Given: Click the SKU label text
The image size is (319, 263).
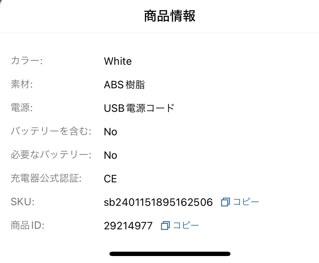Looking at the screenshot, I should pos(23,202).
